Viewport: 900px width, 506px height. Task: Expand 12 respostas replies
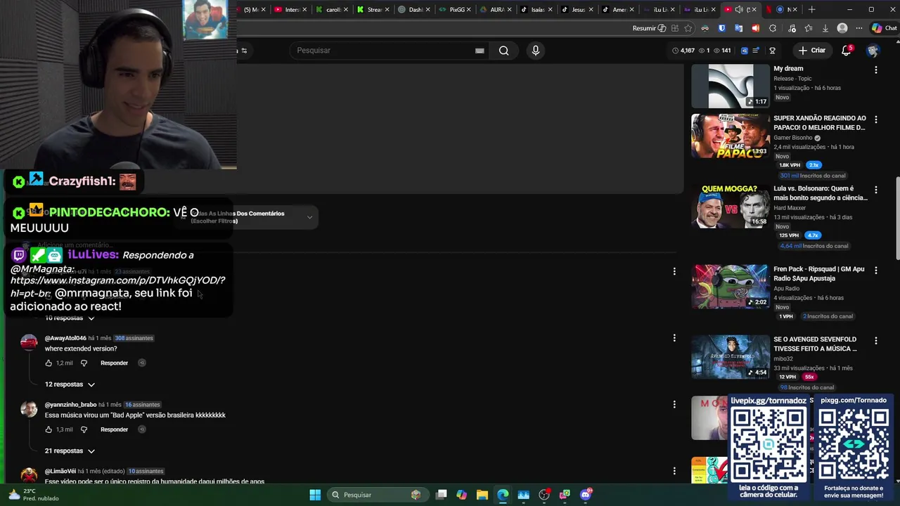(70, 384)
